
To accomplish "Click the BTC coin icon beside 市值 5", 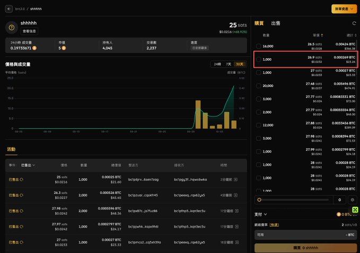I will [x=64, y=48].
